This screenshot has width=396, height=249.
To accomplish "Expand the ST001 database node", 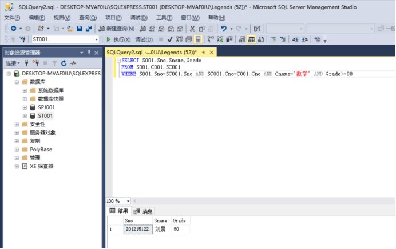I will pyautogui.click(x=25, y=116).
